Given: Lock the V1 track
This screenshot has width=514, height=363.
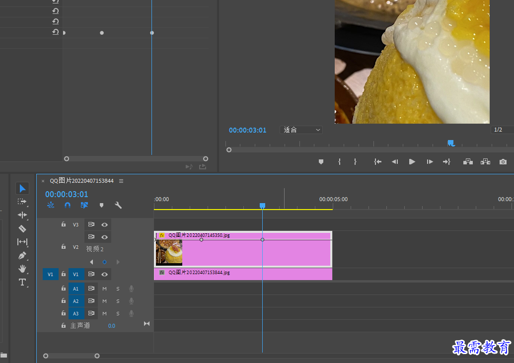Looking at the screenshot, I should tap(63, 274).
